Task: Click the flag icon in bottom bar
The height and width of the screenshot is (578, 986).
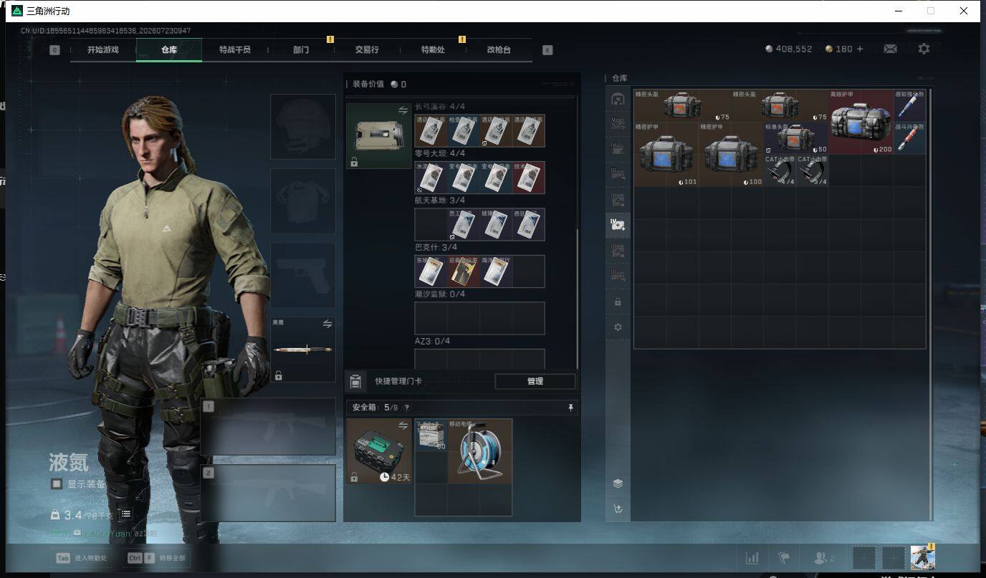Action: pyautogui.click(x=784, y=558)
